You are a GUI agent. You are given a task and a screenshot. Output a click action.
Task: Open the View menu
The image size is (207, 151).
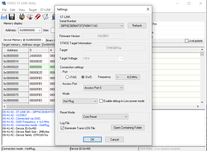click(22, 10)
